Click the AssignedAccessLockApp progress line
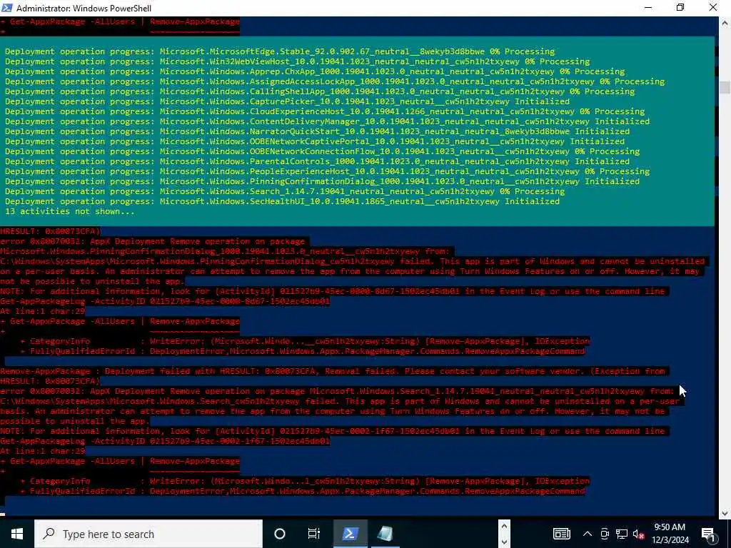The height and width of the screenshot is (548, 731). (x=335, y=81)
